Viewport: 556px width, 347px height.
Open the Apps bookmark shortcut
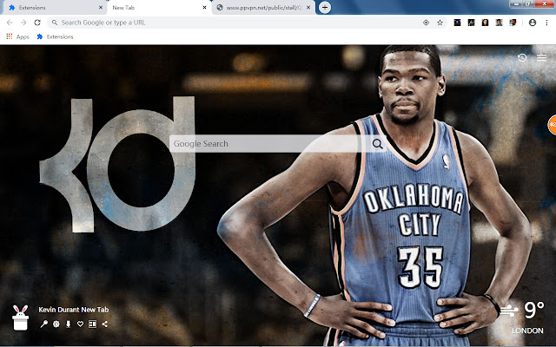[x=17, y=36]
